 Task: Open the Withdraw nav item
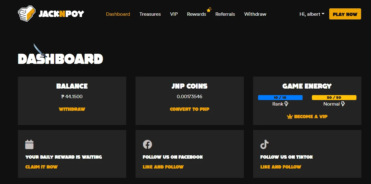pos(255,14)
